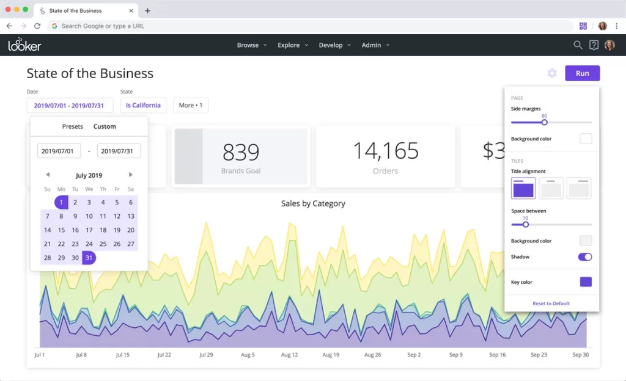Select the center title alignment option
Image resolution: width=626 pixels, height=381 pixels.
[551, 189]
